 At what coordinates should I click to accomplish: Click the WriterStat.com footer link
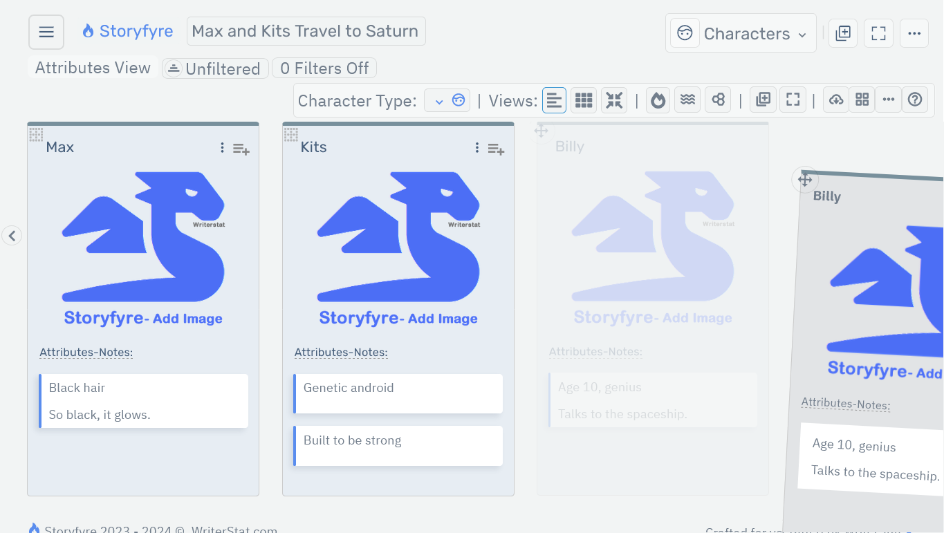[x=233, y=529]
